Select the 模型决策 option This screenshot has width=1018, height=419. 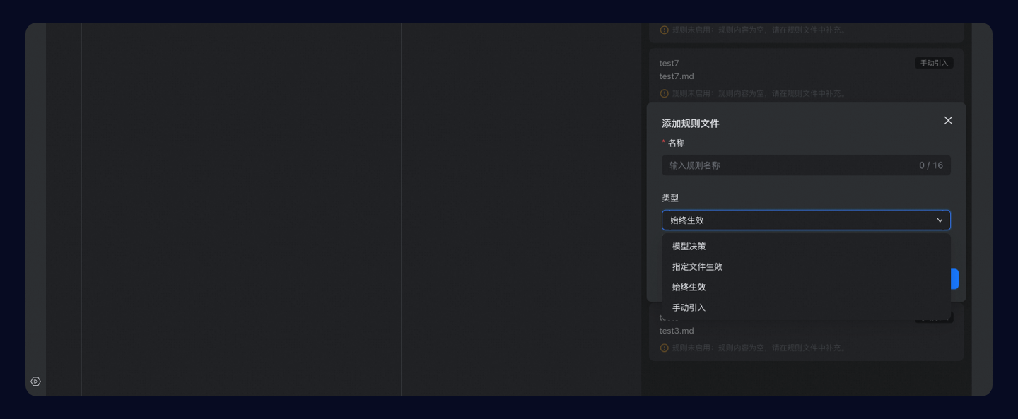click(689, 246)
